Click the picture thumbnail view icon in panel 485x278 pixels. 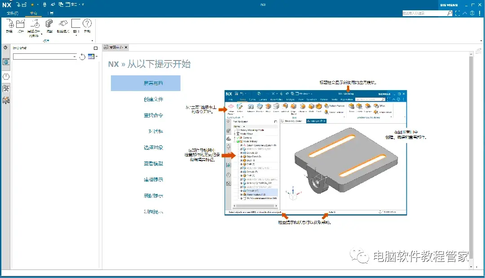click(x=91, y=56)
